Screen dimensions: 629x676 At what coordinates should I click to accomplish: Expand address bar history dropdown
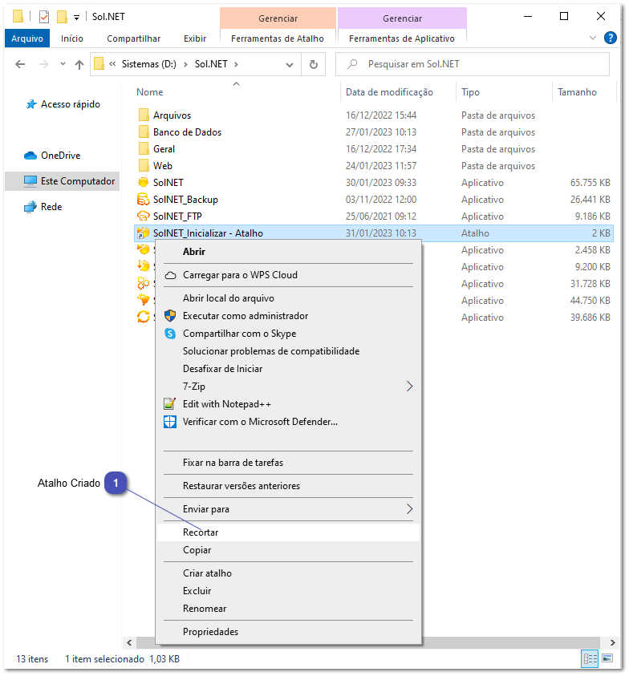click(x=290, y=65)
